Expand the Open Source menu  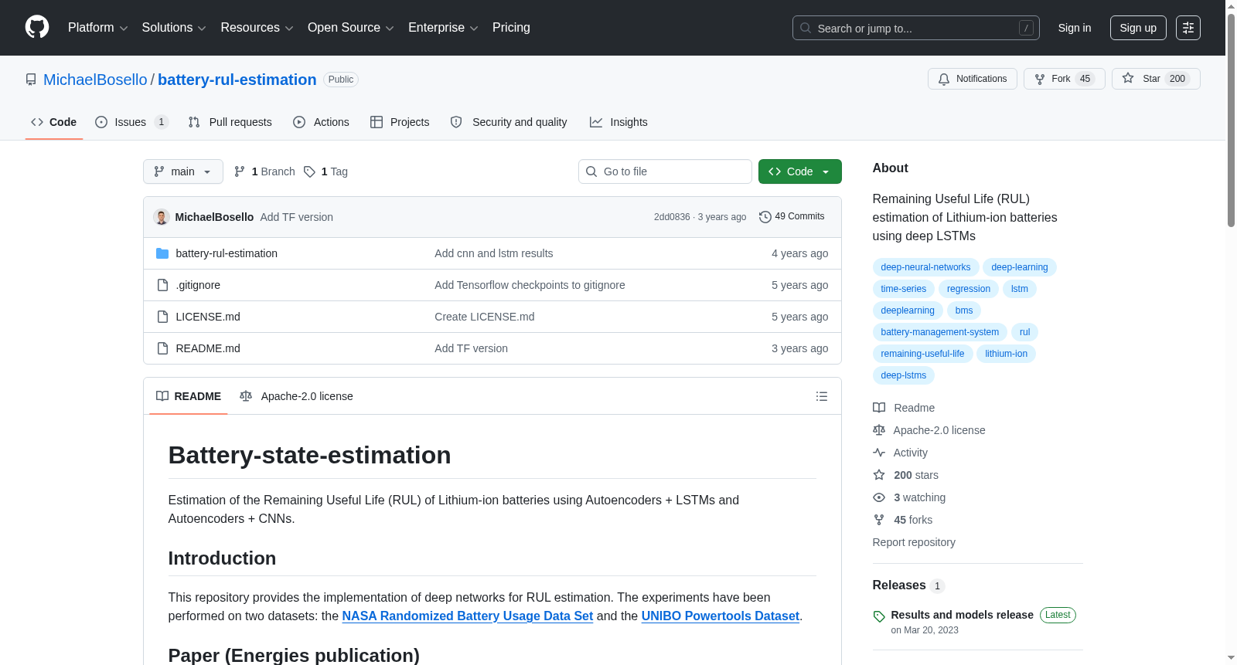[351, 28]
